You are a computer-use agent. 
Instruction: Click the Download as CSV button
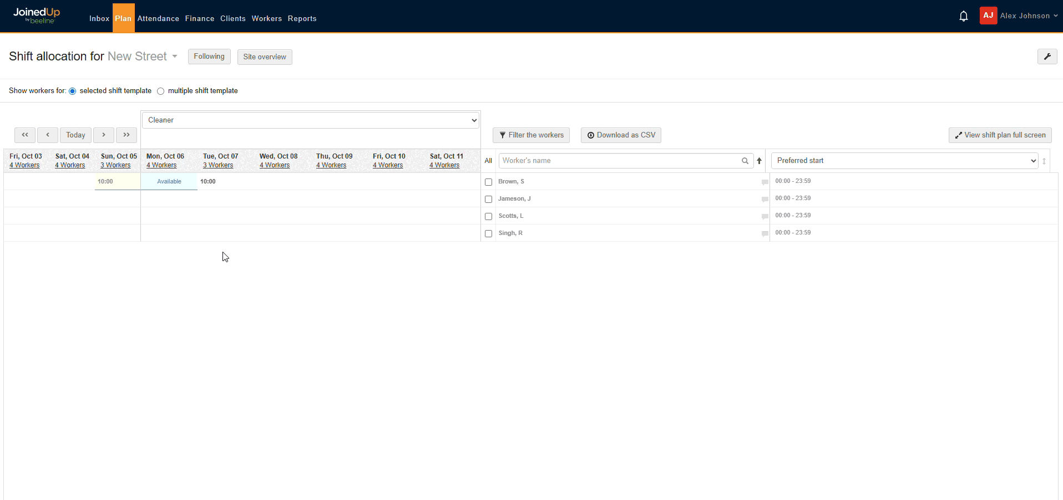point(621,135)
